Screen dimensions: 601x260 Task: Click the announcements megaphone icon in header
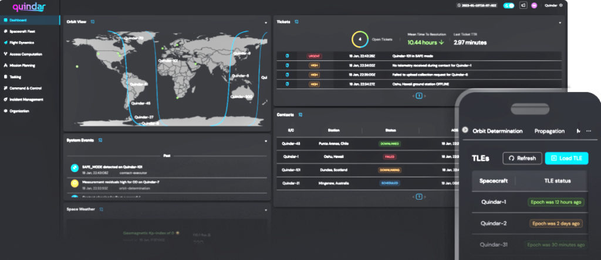pyautogui.click(x=522, y=5)
